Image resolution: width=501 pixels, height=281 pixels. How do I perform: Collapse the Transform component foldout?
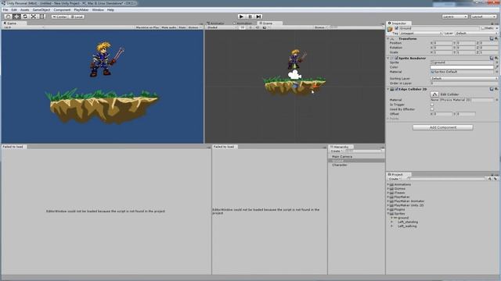pos(388,38)
